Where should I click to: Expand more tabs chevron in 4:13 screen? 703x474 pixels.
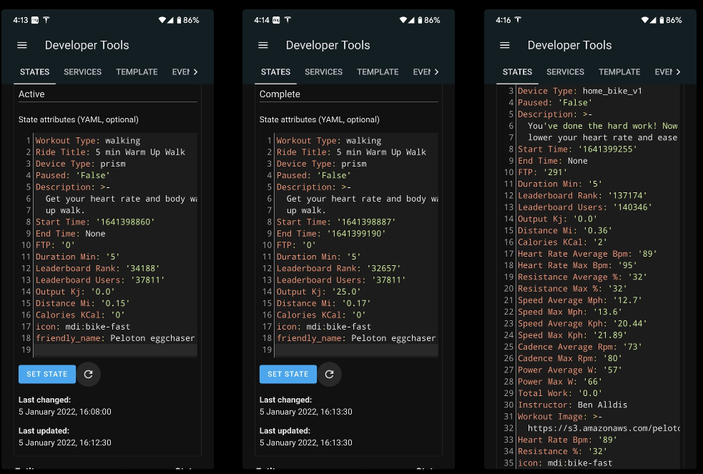pos(195,71)
